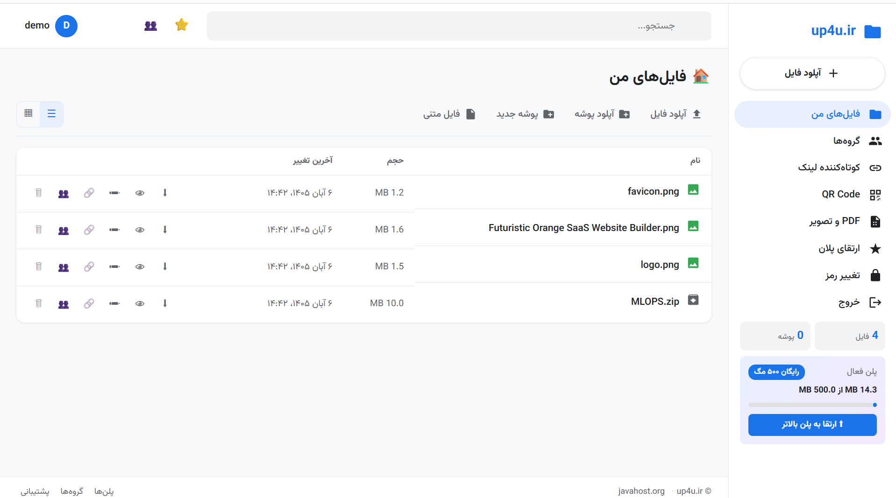Switch to grid view
Viewport: 896px width, 498px height.
pyautogui.click(x=28, y=114)
